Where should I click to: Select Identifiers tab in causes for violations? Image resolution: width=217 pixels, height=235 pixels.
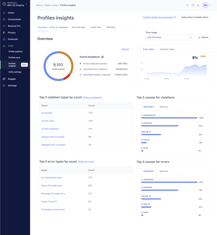(149, 107)
